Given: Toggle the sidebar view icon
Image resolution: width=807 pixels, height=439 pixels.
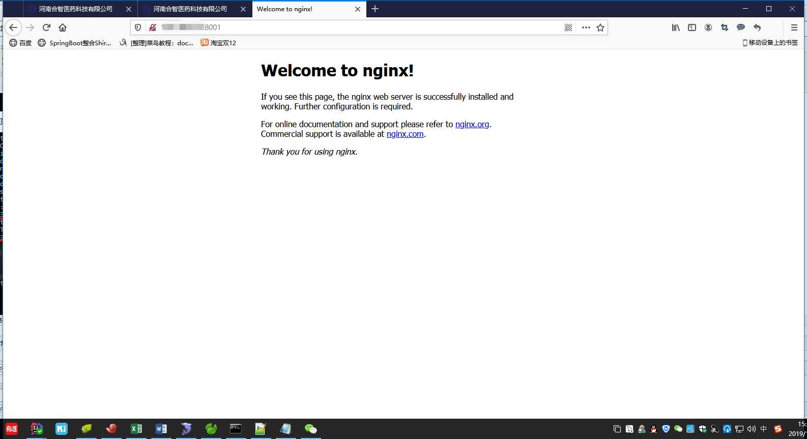Looking at the screenshot, I should pos(692,27).
